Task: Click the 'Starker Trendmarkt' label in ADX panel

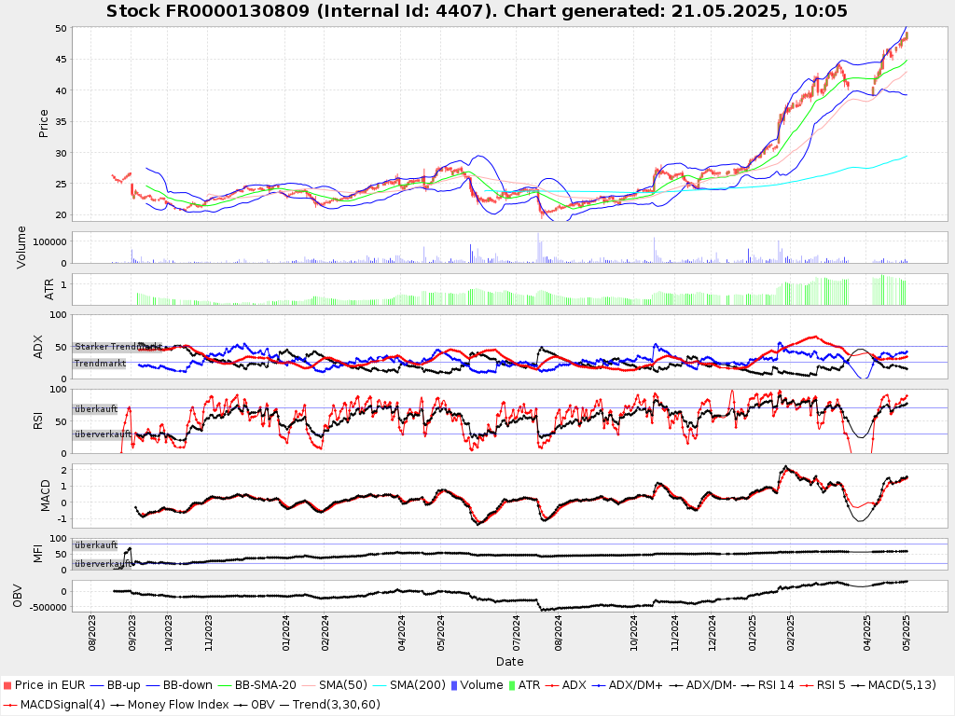Action: [x=118, y=347]
